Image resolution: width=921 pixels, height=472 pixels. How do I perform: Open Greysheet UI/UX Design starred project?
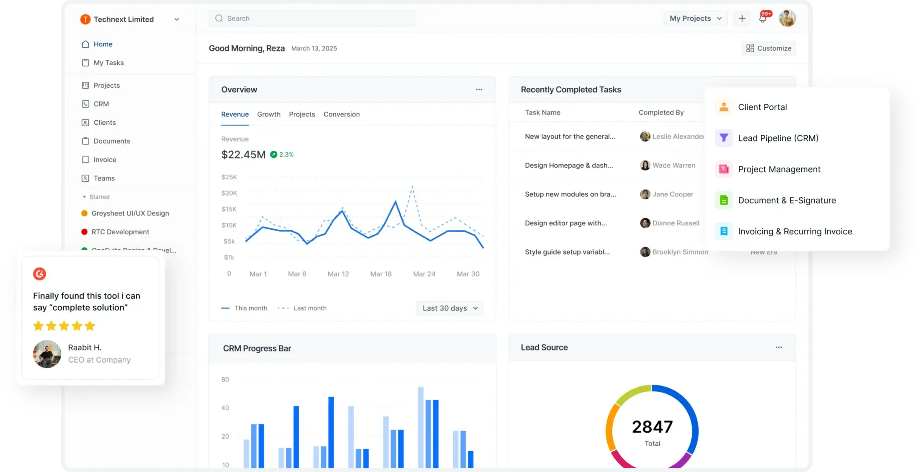[130, 213]
